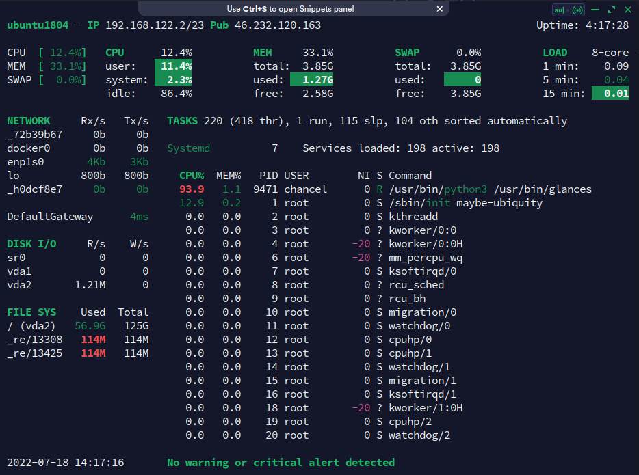This screenshot has width=639, height=475.
Task: Select the vda2 disk entry
Action: coord(19,285)
